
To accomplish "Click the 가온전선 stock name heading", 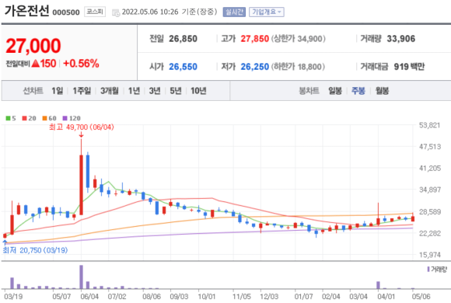I will (26, 11).
